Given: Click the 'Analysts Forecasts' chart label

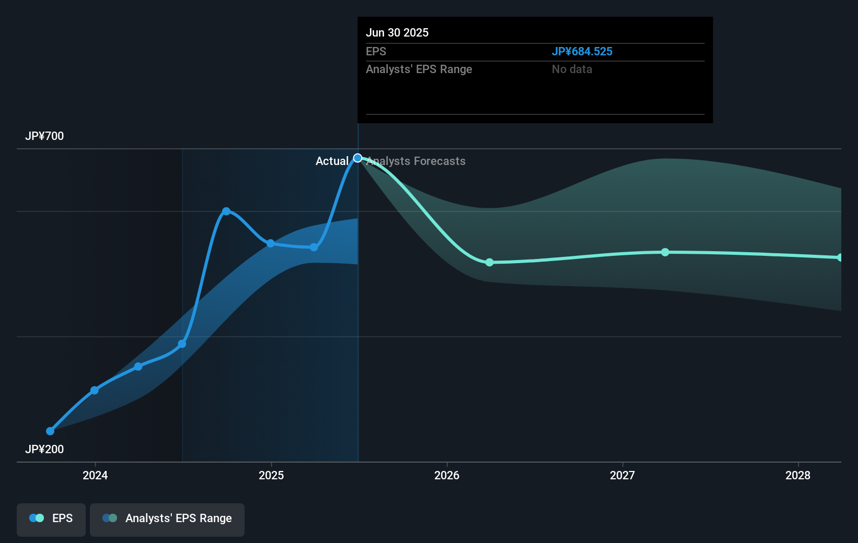Looking at the screenshot, I should tap(416, 161).
